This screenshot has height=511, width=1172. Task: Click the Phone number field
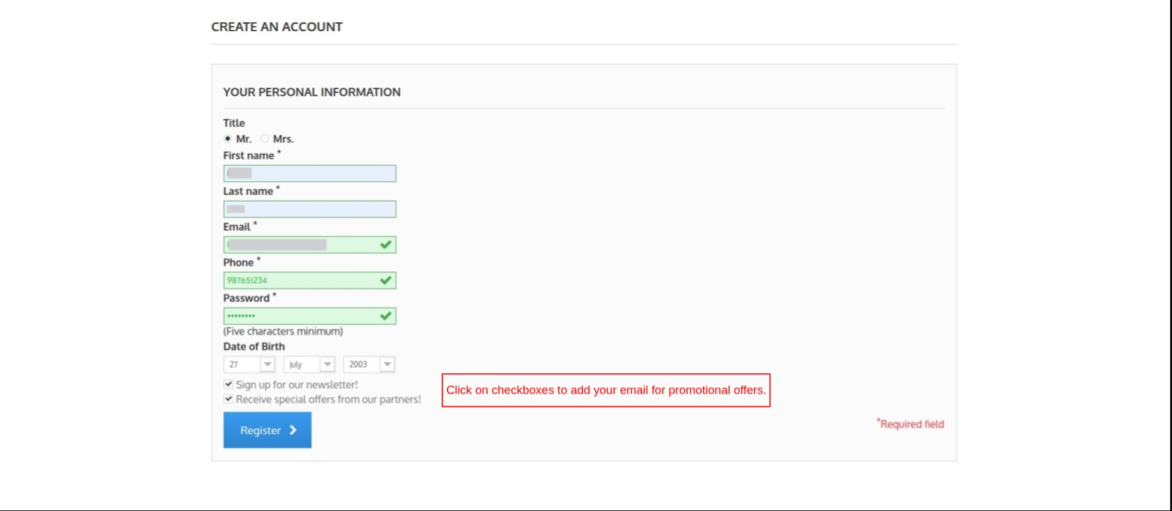tap(310, 281)
